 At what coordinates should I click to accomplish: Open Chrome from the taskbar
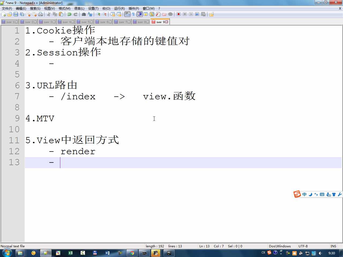coord(132,253)
